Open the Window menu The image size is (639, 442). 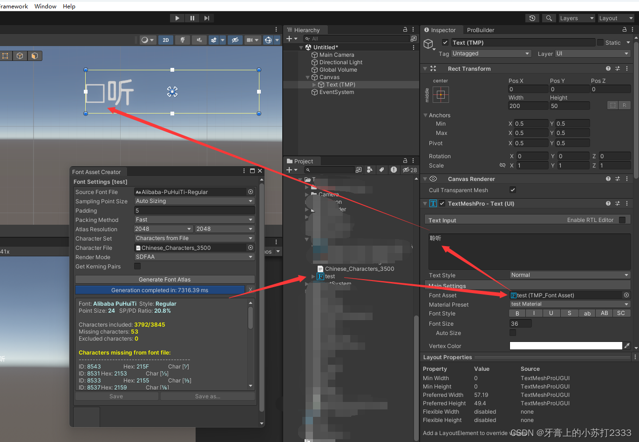click(45, 6)
